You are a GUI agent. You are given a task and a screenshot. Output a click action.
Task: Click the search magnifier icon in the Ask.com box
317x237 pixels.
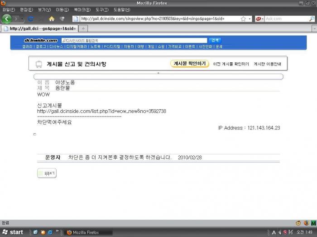tap(312, 19)
